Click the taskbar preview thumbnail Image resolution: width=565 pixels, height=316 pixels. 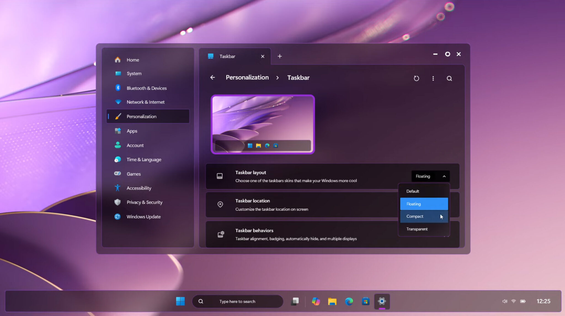coord(262,124)
